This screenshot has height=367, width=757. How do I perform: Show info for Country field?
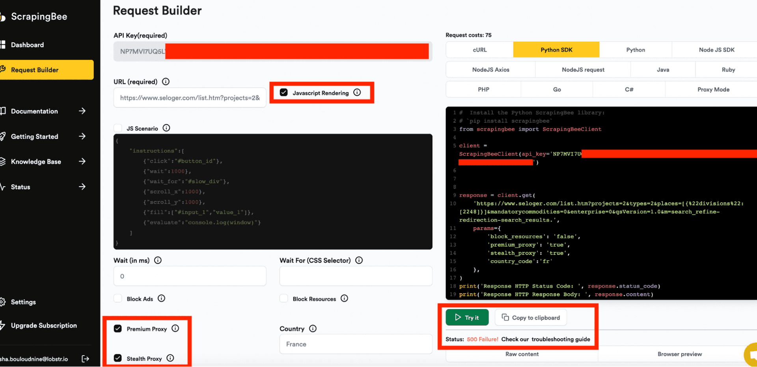(313, 328)
